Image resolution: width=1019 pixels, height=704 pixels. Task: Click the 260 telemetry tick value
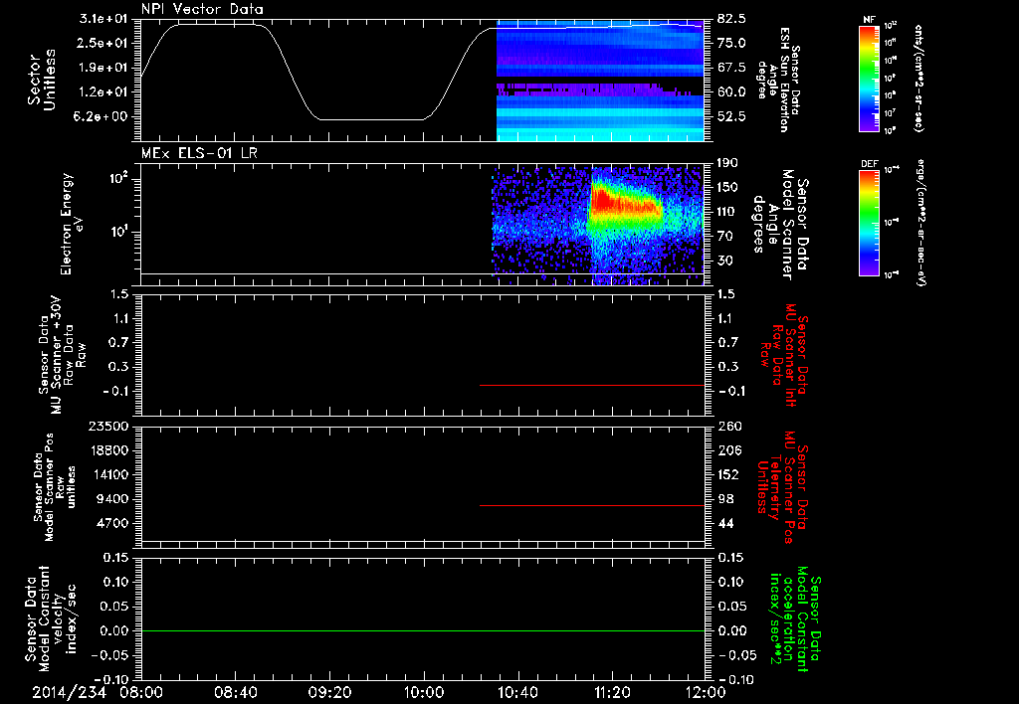point(728,427)
